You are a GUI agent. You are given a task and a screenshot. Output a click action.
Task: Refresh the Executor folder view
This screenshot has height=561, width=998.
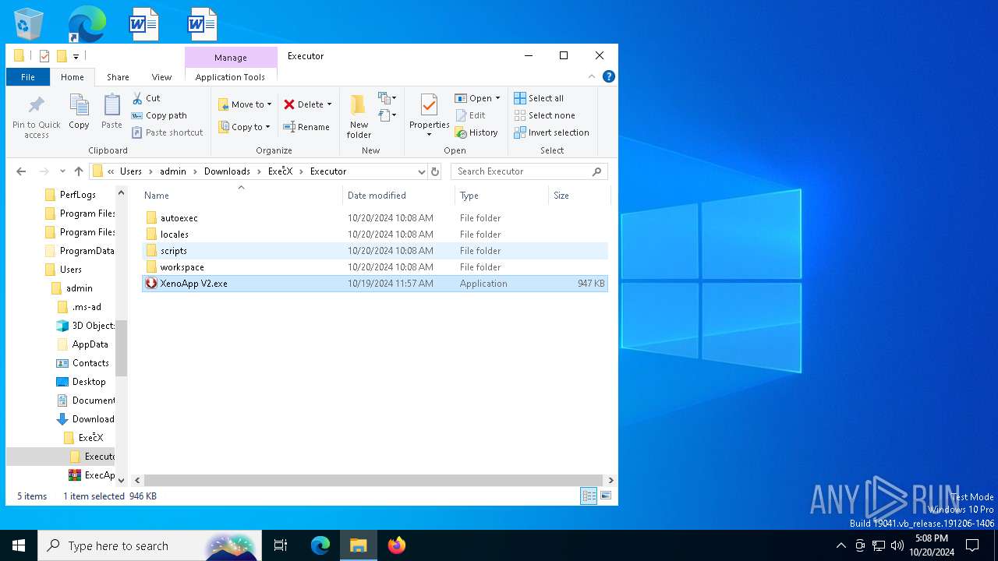click(435, 171)
